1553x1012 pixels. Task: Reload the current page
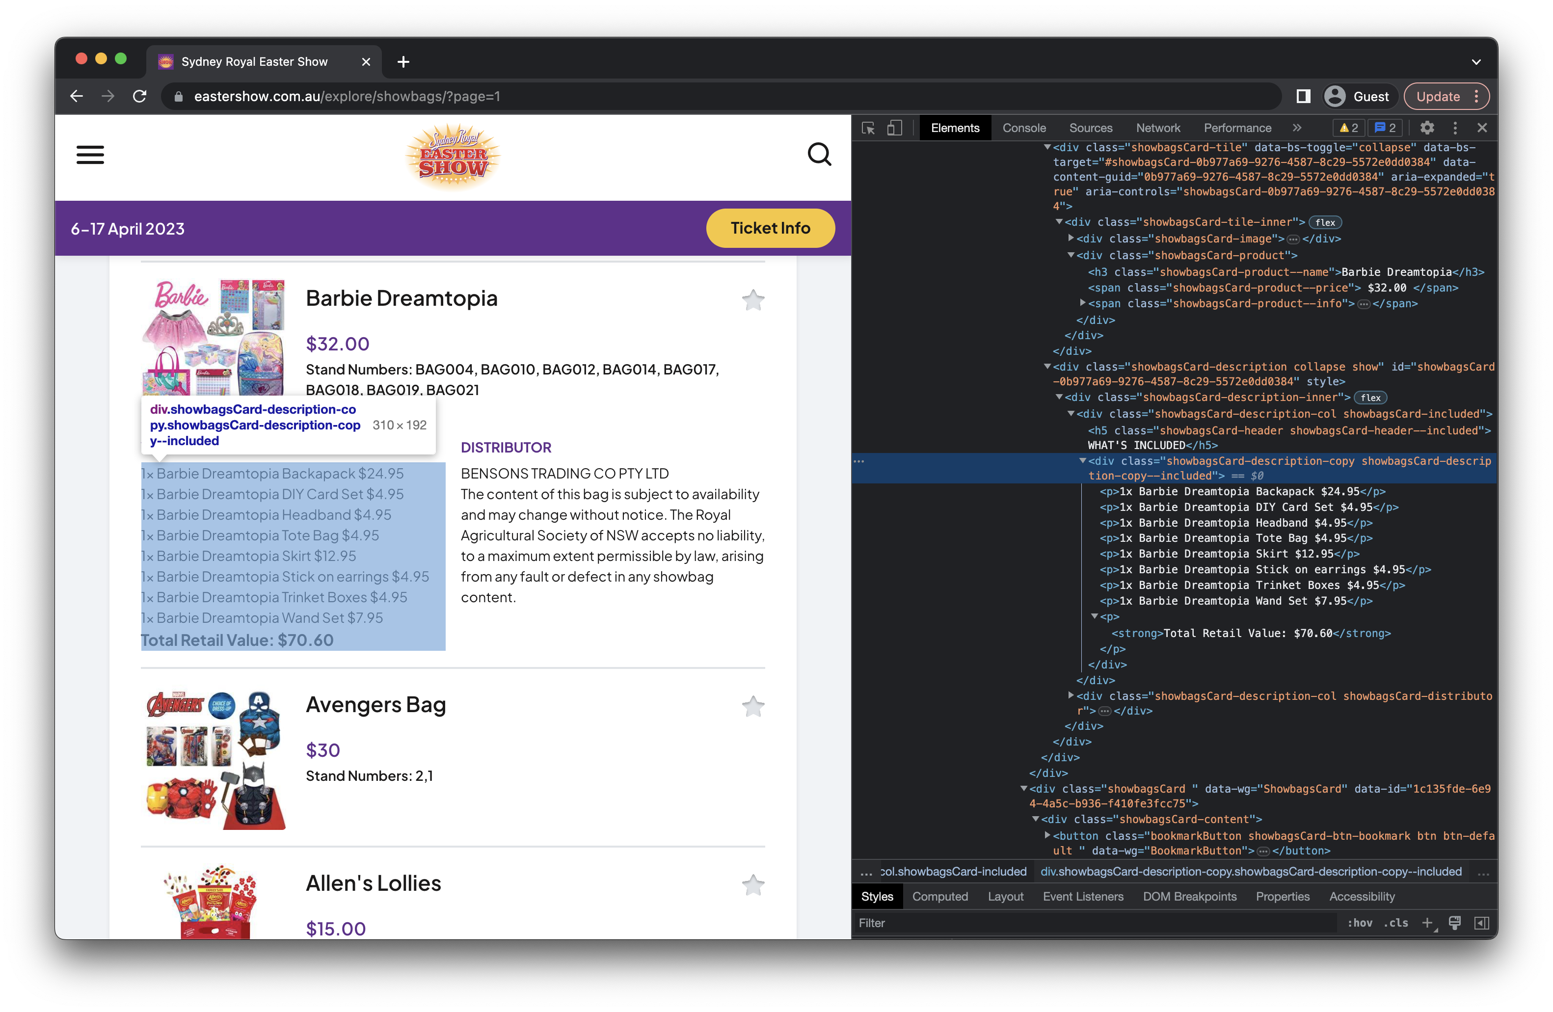click(139, 97)
